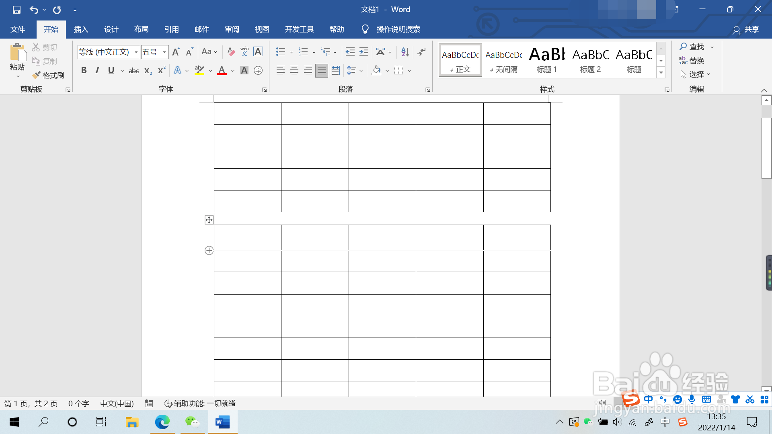Image resolution: width=772 pixels, height=434 pixels.
Task: Click the Shading paint bucket icon
Action: [376, 70]
